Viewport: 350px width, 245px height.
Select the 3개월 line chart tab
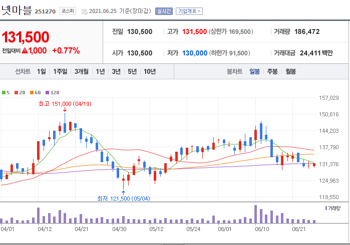point(82,71)
